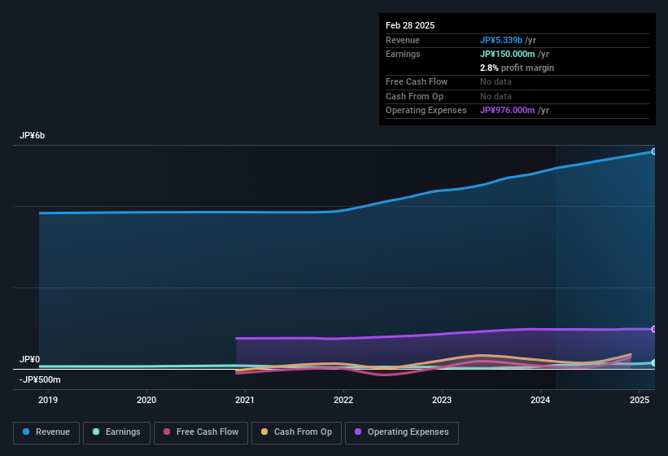The width and height of the screenshot is (668, 456).
Task: Toggle the Revenue series legend button
Action: [46, 433]
